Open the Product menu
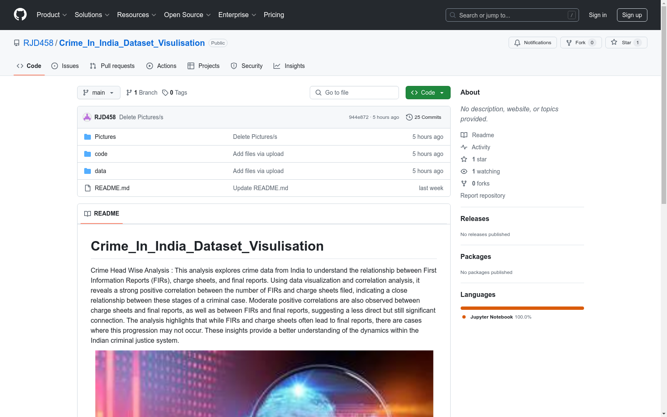 click(x=52, y=15)
